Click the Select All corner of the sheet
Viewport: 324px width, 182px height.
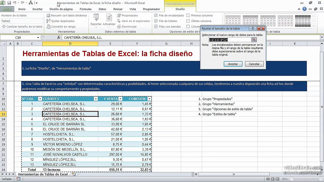coord(3,44)
